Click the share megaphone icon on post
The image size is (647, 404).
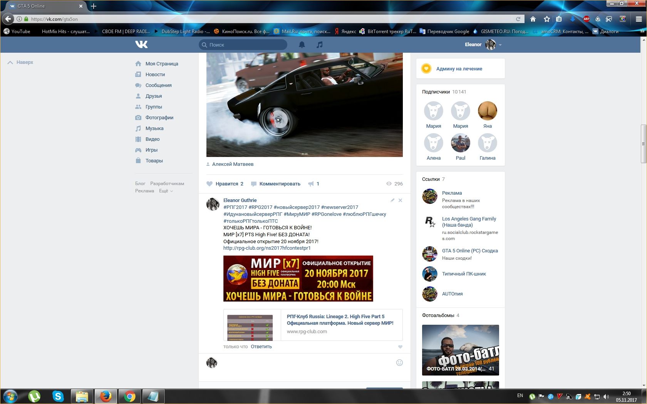point(311,184)
